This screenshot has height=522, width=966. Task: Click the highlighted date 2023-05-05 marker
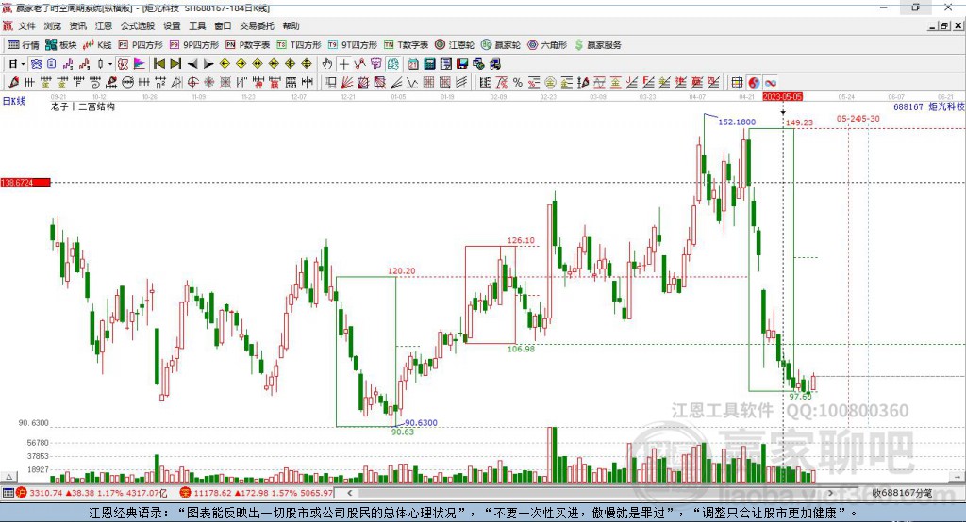click(x=782, y=97)
